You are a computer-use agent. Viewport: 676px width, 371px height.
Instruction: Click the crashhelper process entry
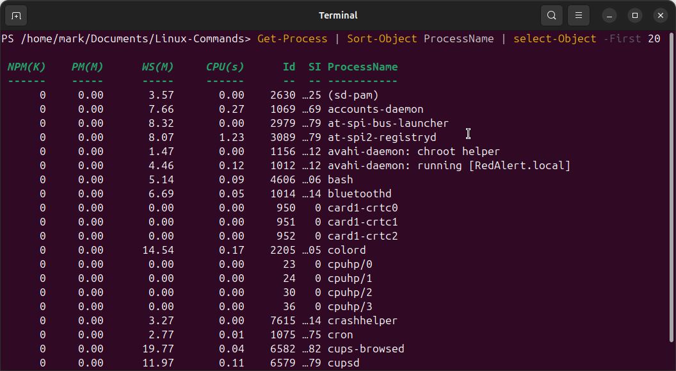tap(362, 320)
